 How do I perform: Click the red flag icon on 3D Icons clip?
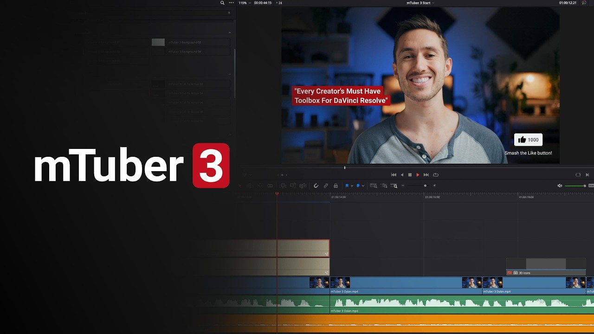tap(510, 273)
